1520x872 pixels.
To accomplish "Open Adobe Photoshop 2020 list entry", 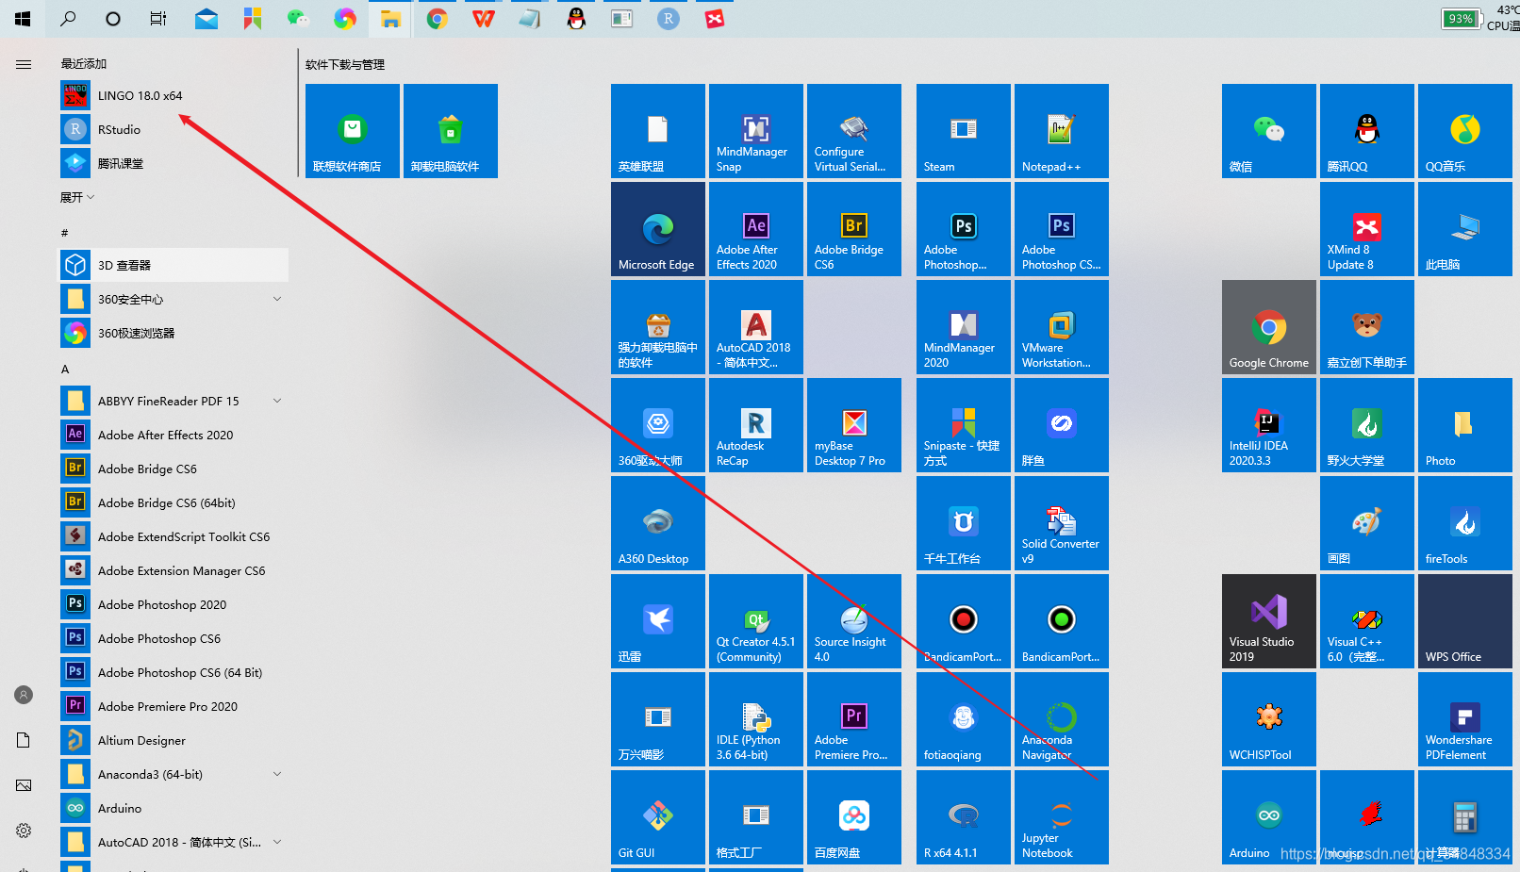I will [x=174, y=604].
